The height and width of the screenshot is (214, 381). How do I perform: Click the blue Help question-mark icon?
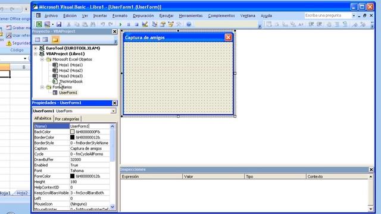click(x=189, y=24)
